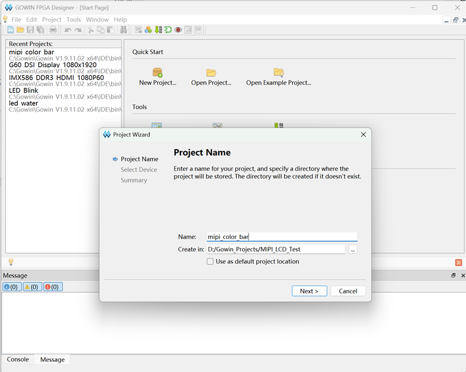Click the last greyed curve-graph toolbar icon
The height and width of the screenshot is (372, 466).
coord(198,30)
